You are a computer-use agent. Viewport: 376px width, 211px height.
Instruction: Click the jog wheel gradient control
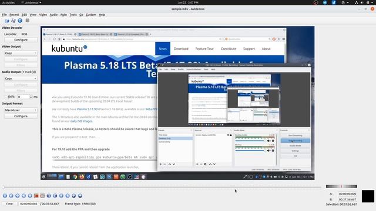(x=341, y=186)
